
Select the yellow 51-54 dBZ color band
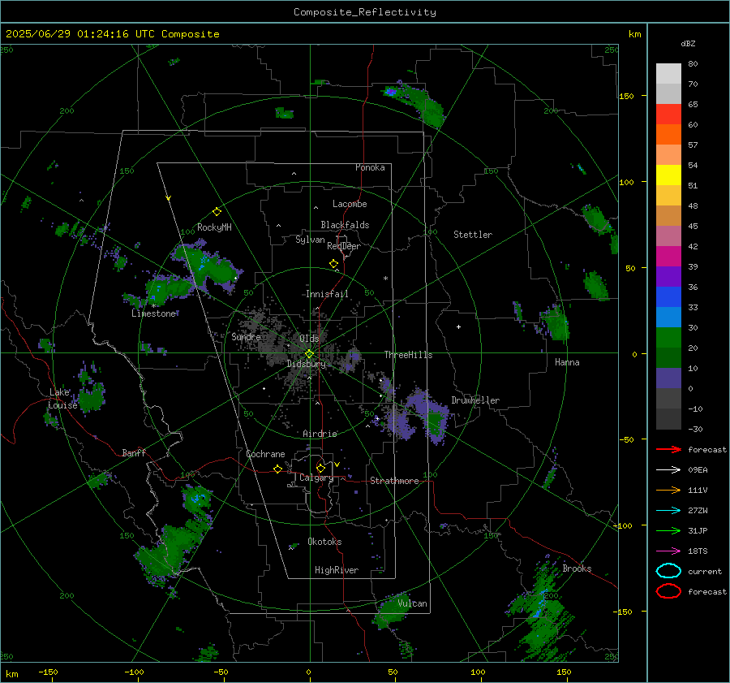[668, 175]
